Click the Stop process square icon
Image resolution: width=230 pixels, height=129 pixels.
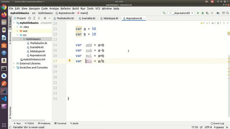(212, 13)
